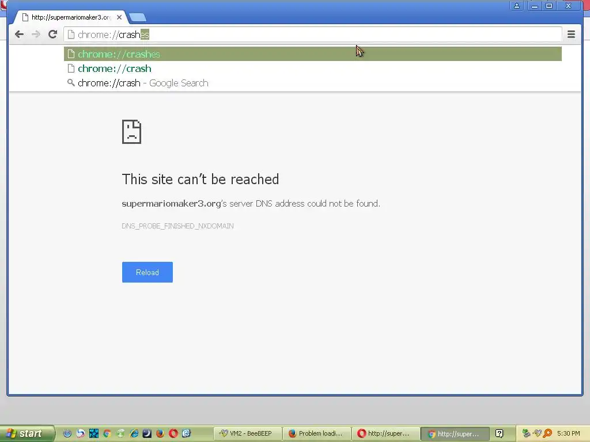The height and width of the screenshot is (442, 590).
Task: Reload the page via toolbar refresh icon
Action: [x=52, y=35]
